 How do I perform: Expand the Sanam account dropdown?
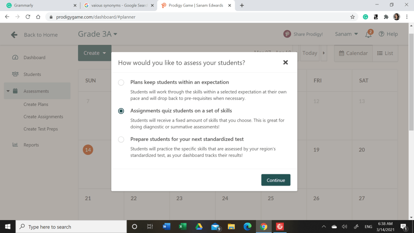pyautogui.click(x=346, y=34)
